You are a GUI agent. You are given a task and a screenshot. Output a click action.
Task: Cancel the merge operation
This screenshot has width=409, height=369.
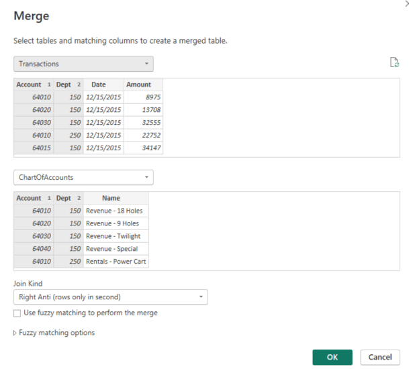pyautogui.click(x=380, y=357)
